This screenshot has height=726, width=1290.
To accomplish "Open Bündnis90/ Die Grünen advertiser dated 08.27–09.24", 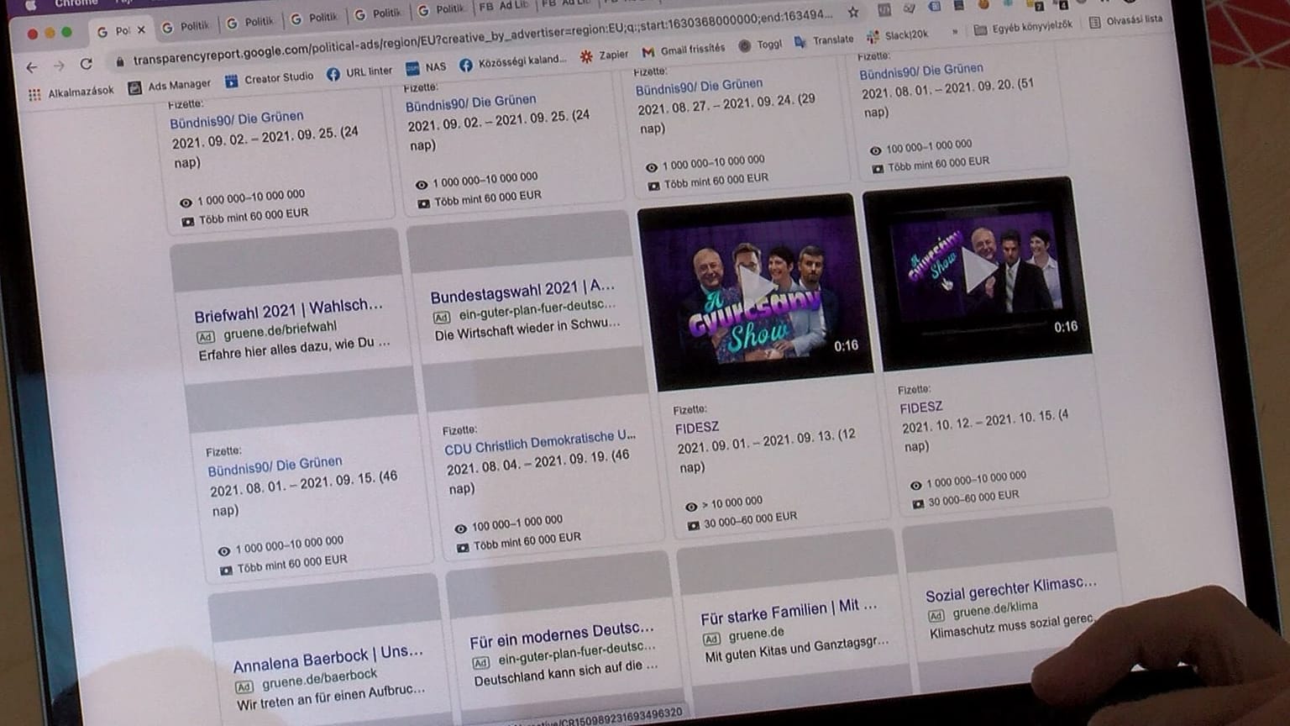I will pyautogui.click(x=699, y=87).
